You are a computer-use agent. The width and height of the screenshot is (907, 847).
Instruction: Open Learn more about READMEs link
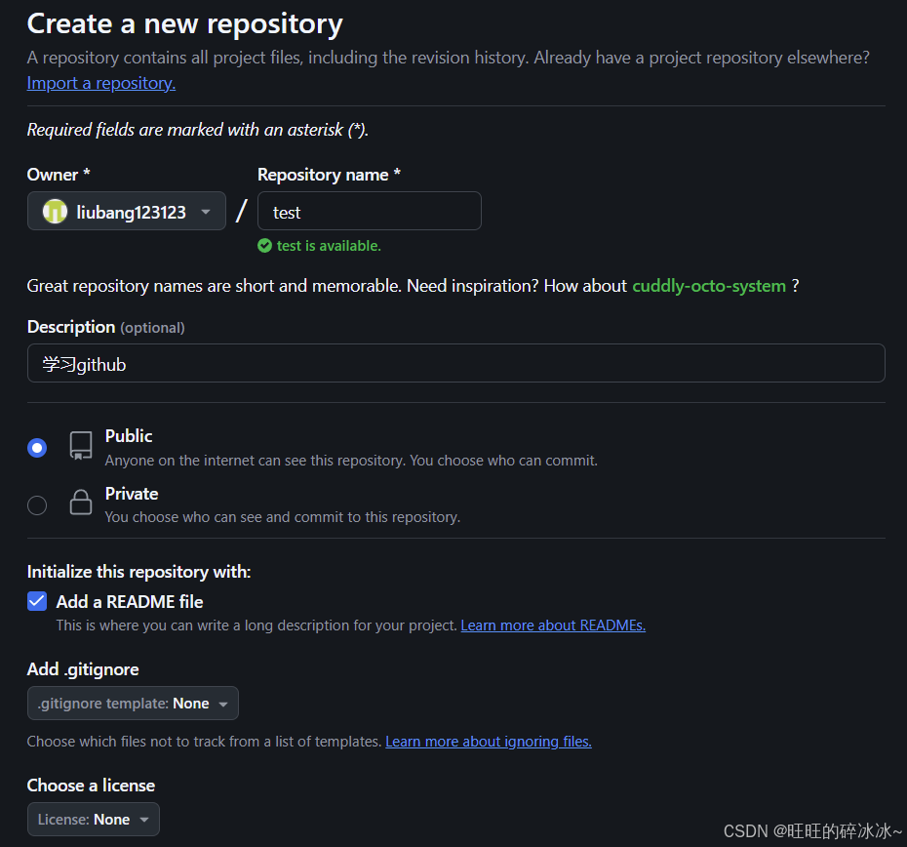[x=553, y=625]
